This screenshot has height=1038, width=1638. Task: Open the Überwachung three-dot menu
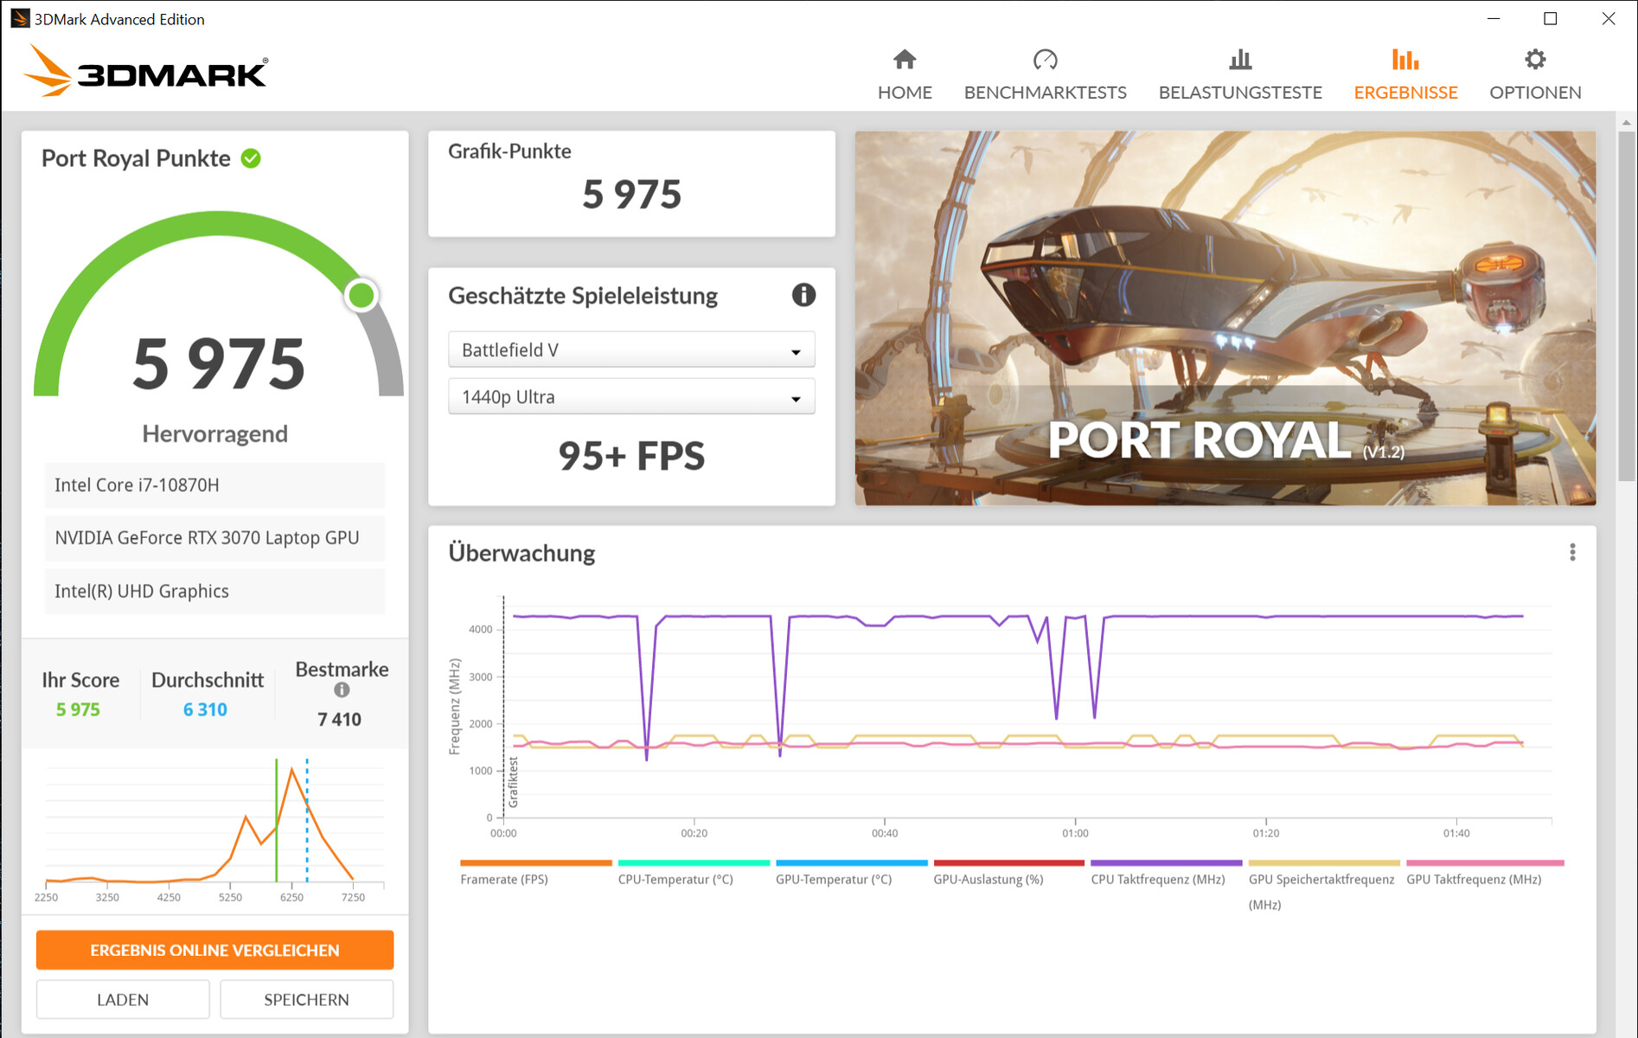(x=1572, y=553)
